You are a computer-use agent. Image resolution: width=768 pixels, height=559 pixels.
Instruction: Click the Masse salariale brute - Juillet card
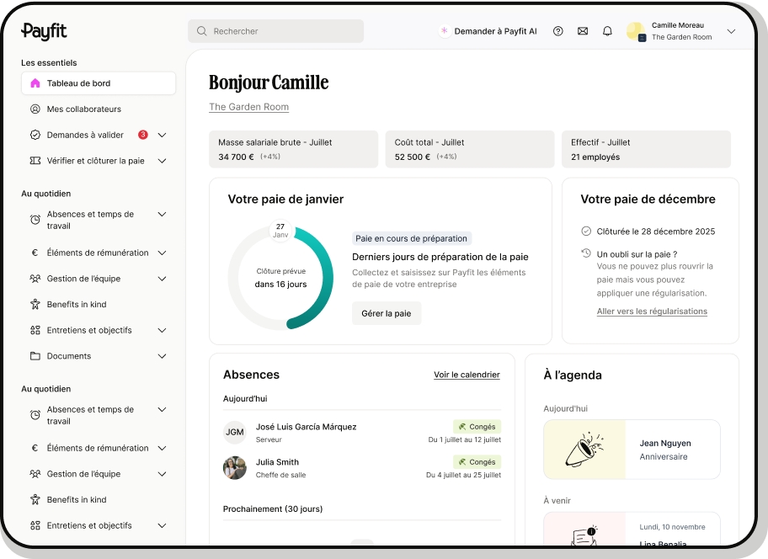click(293, 149)
